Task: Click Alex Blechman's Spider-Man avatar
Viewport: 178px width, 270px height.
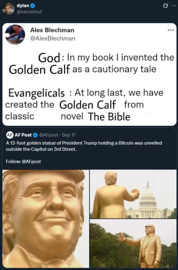Action: (15, 35)
